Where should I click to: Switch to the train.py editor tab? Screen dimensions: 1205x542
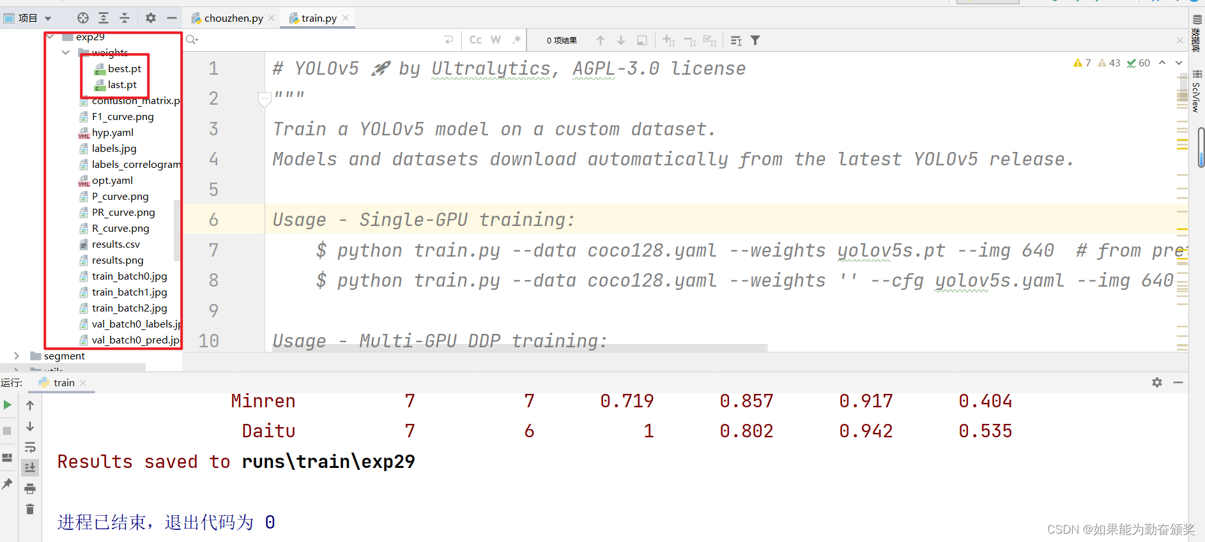click(x=319, y=18)
